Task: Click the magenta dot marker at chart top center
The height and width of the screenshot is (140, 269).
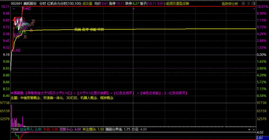Action: 134,9
